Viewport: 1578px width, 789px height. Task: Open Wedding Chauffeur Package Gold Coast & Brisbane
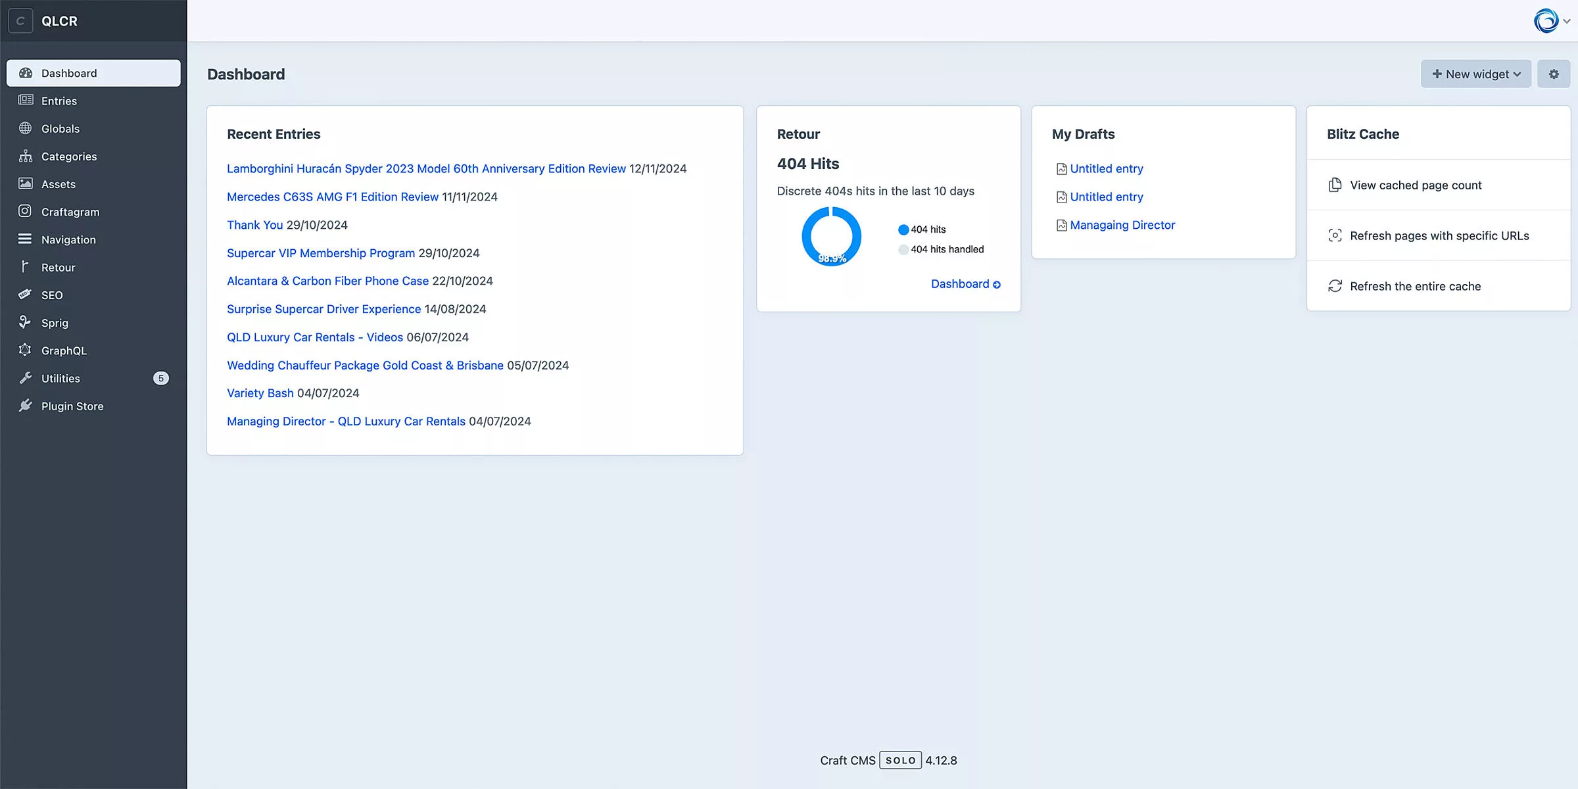(365, 365)
